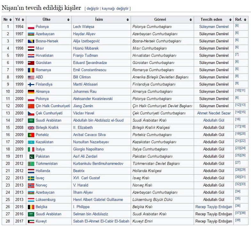Sort table by Ülke column arrows

tap(68, 20)
